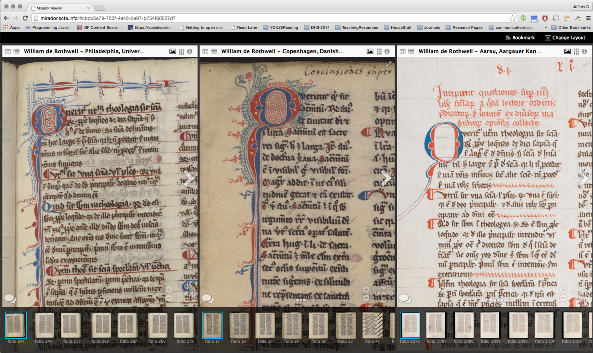The image size is (593, 353).
Task: Toggle annotations in Copenhagen window
Action: (207, 299)
